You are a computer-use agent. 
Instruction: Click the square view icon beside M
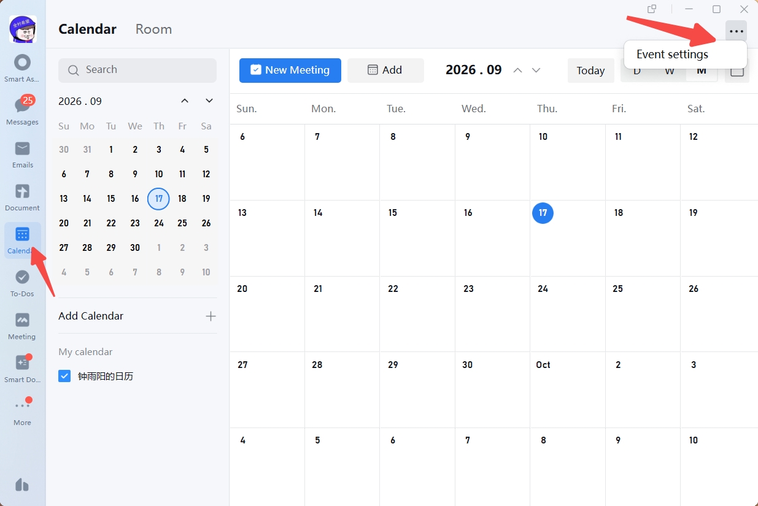(x=737, y=71)
